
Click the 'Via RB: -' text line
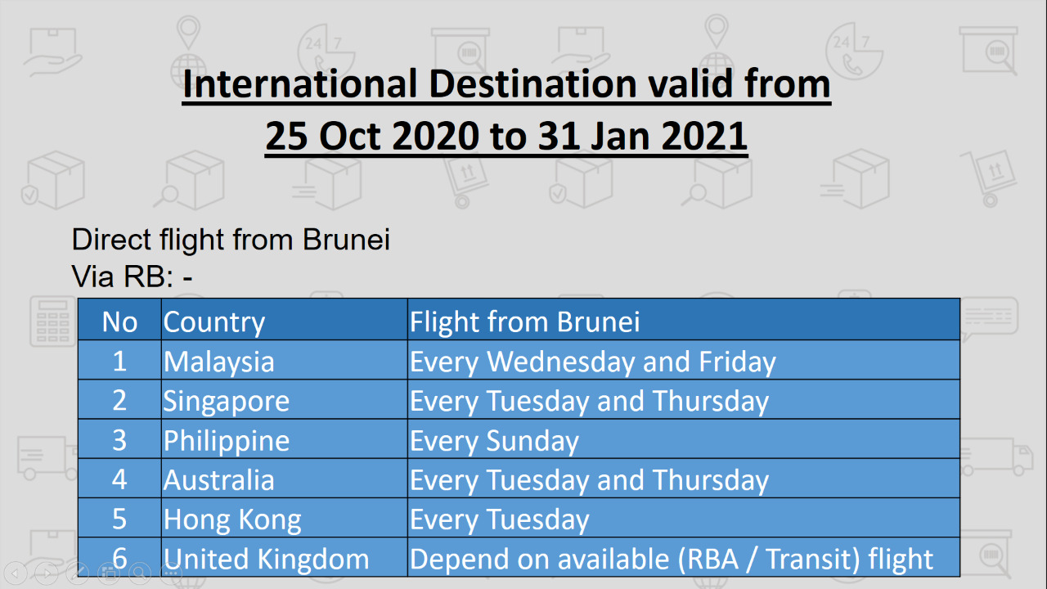point(133,277)
